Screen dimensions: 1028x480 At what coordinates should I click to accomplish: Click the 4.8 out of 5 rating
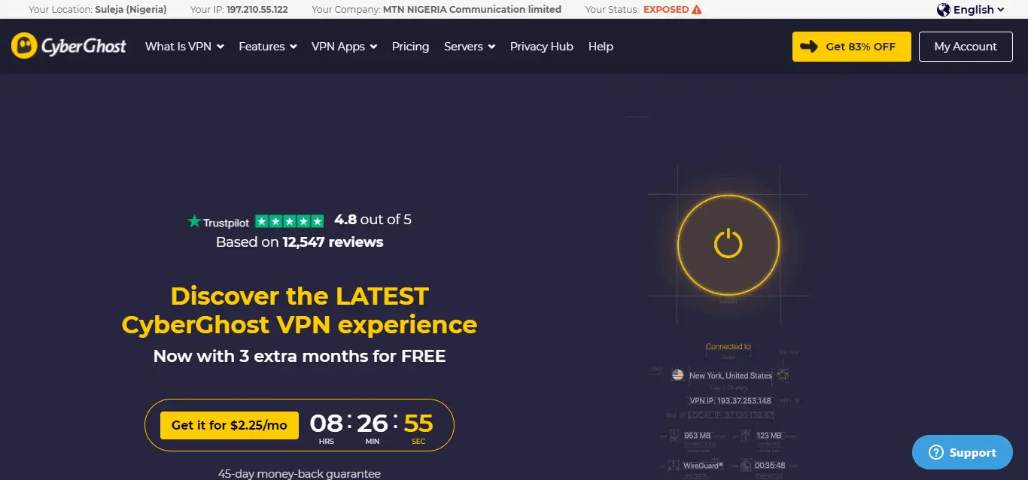click(373, 220)
